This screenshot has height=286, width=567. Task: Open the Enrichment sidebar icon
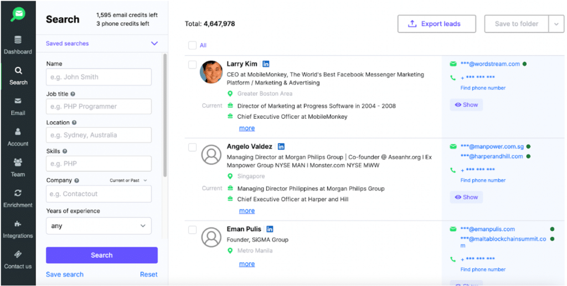coord(18,193)
